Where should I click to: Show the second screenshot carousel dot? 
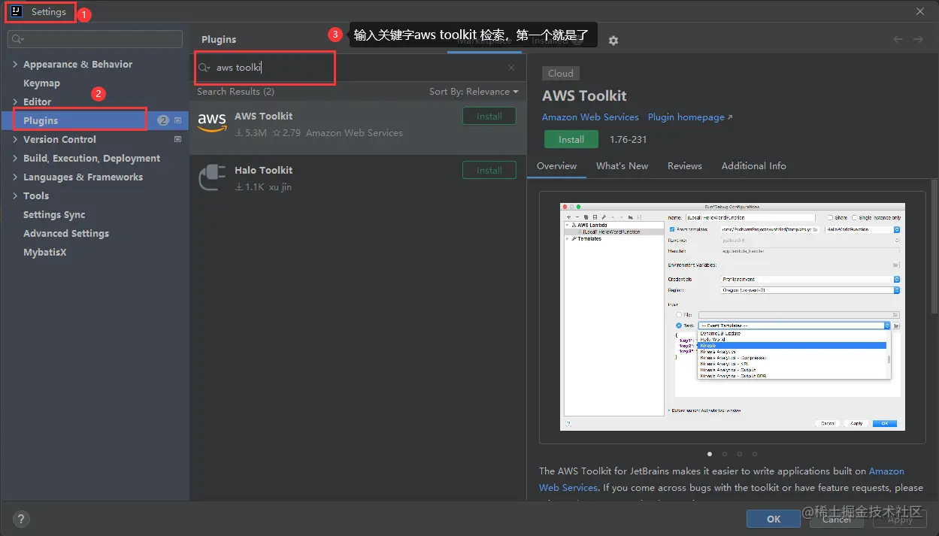pos(725,454)
